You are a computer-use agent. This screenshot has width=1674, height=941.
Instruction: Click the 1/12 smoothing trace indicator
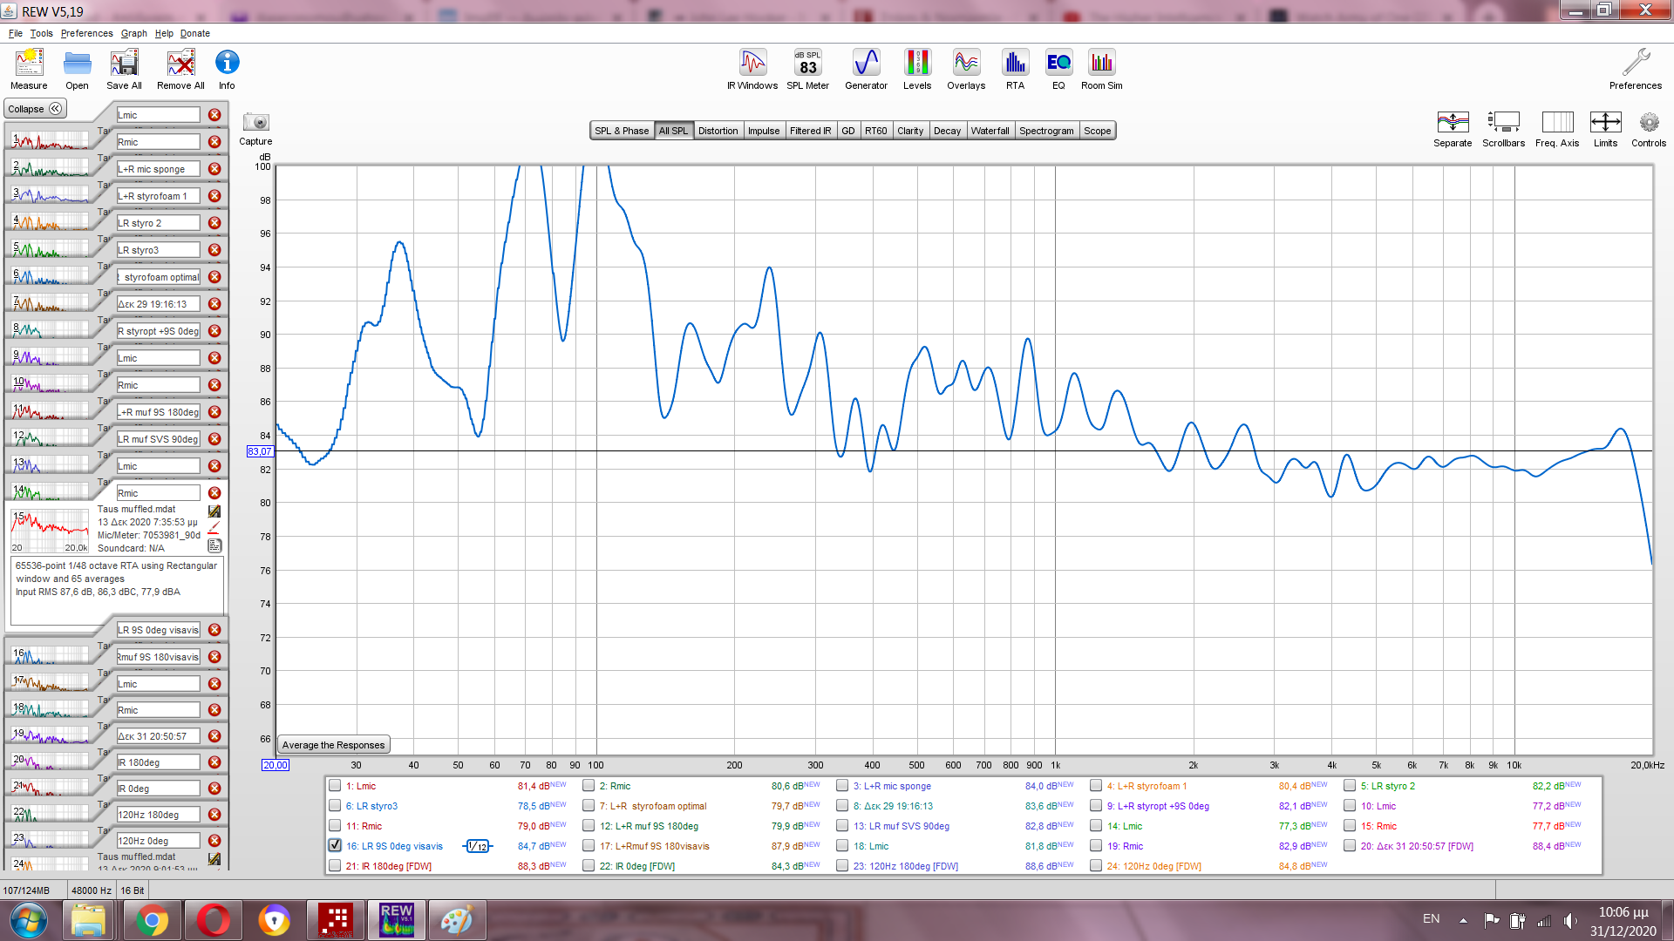[x=477, y=846]
